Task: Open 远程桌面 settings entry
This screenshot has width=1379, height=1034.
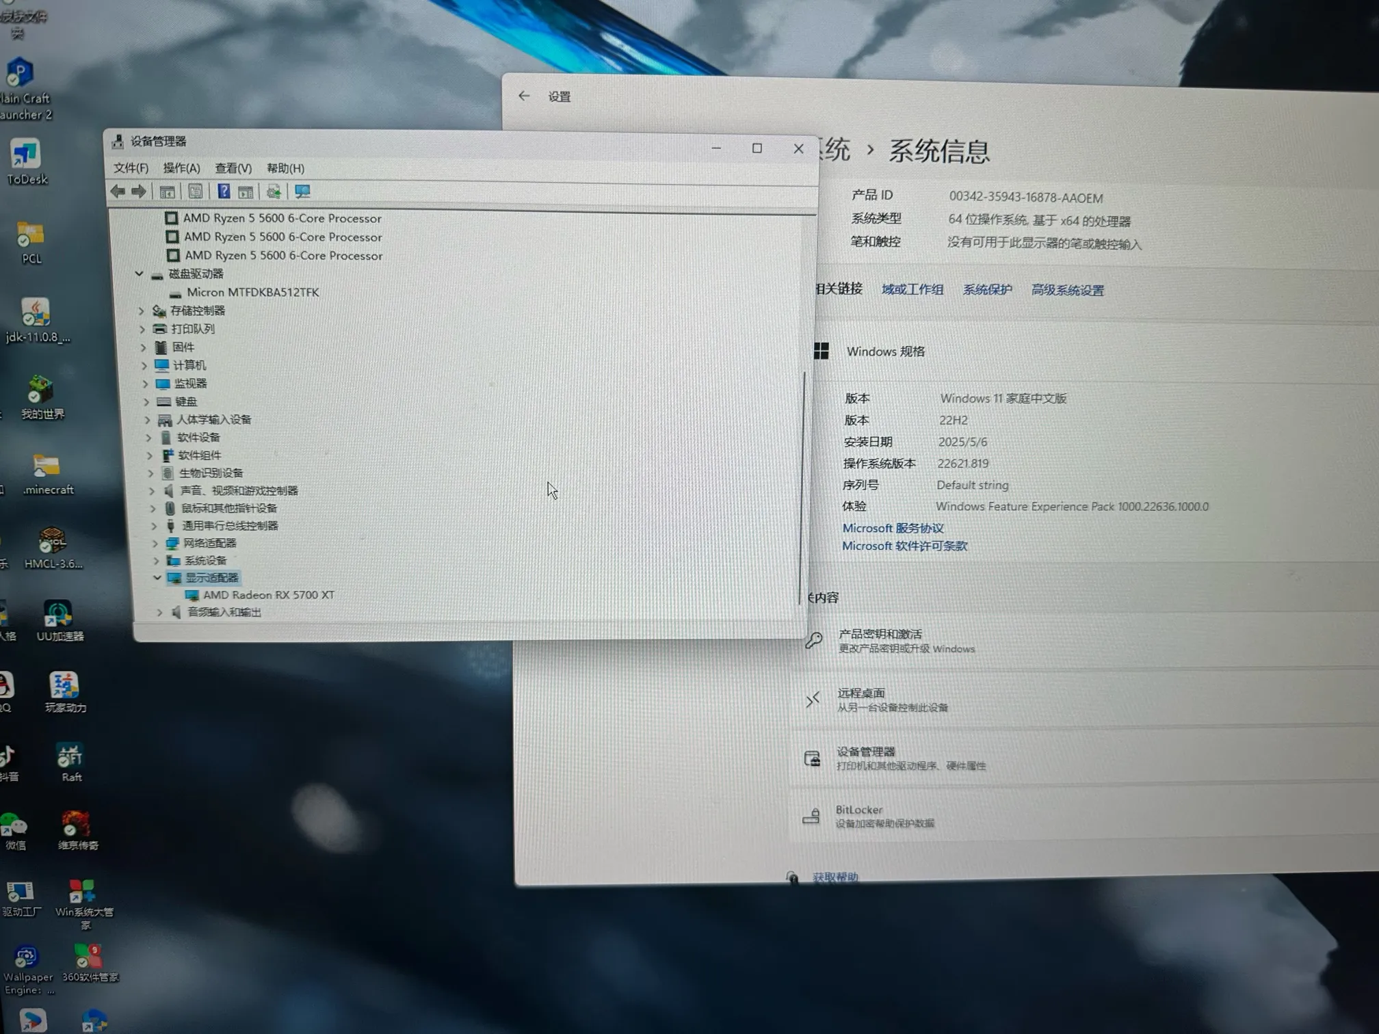Action: (1086, 699)
